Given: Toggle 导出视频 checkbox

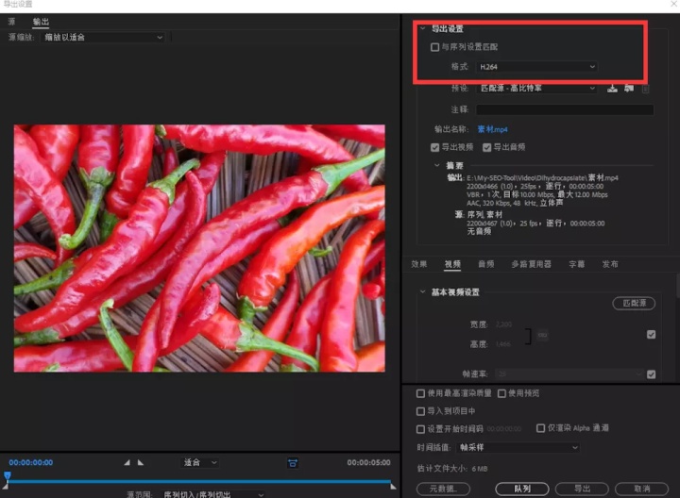Looking at the screenshot, I should click(x=434, y=148).
